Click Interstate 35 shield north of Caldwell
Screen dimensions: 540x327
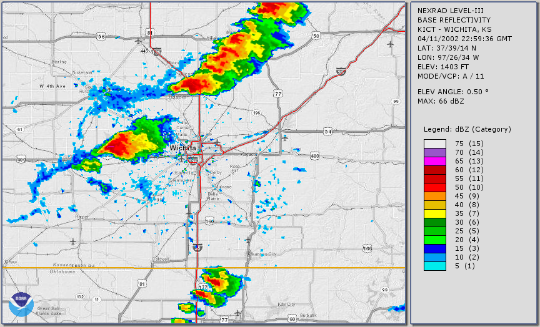(197, 247)
